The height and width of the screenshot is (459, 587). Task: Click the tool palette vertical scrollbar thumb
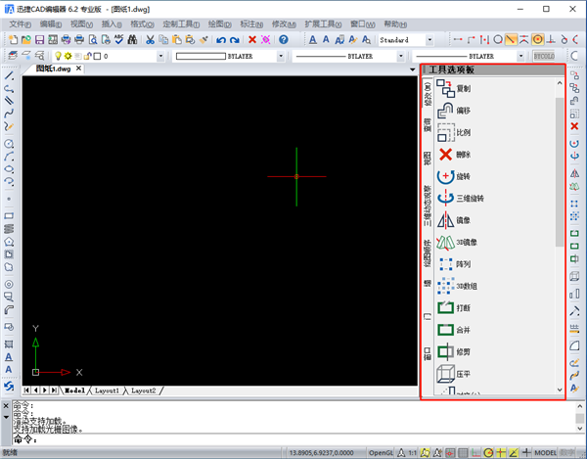560,172
